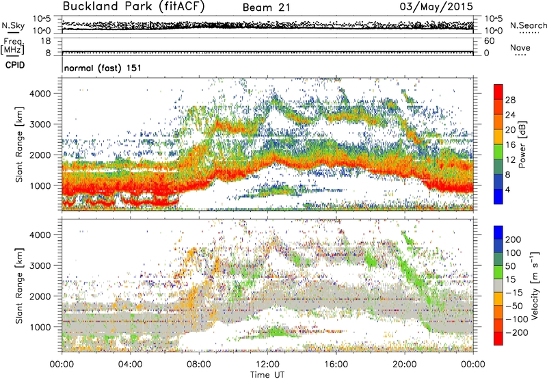Click the 10^0 tick beside the N.Sky label

point(42,31)
